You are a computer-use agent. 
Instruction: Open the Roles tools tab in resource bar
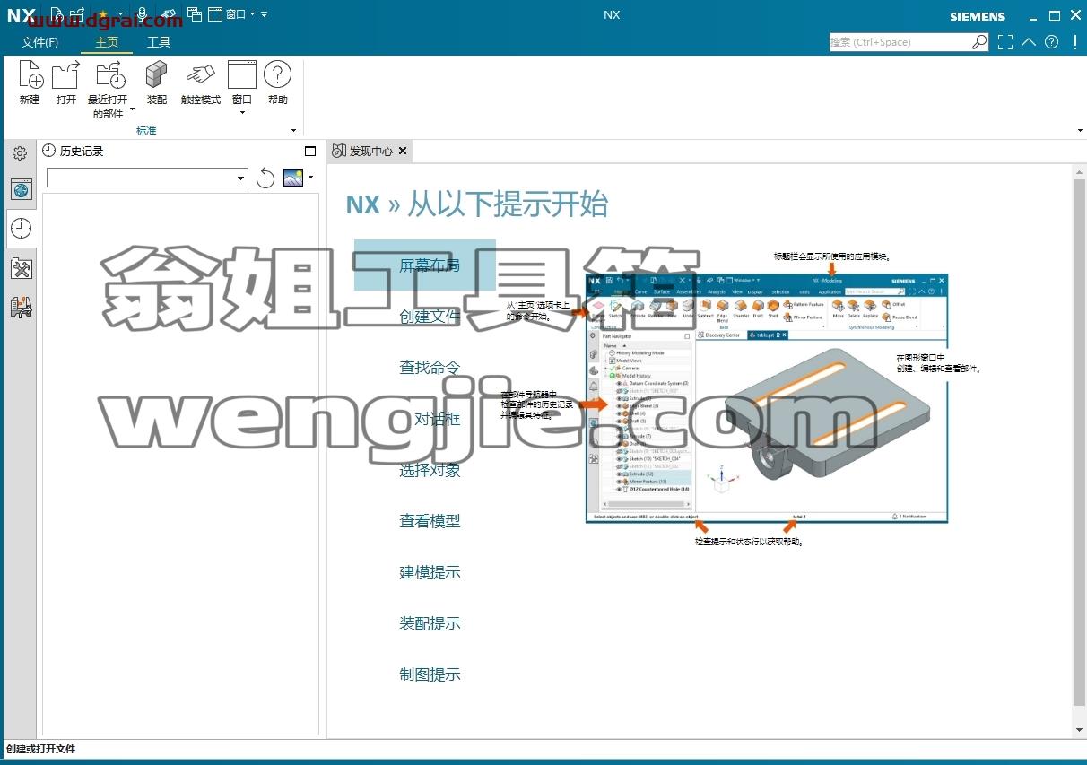click(x=22, y=268)
